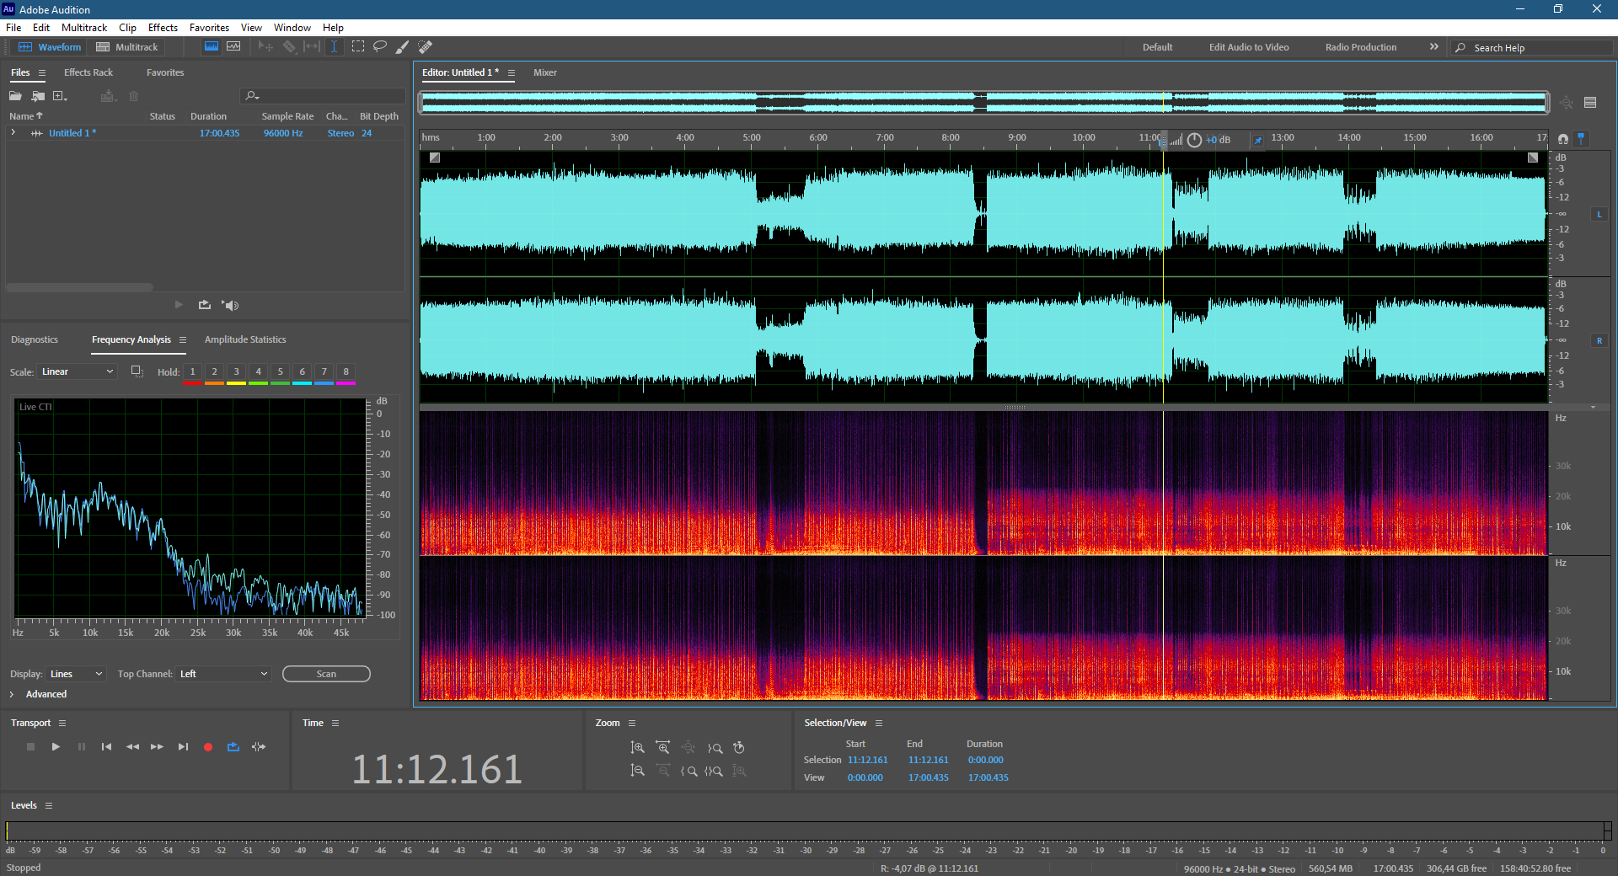Toggle Loop Playback in Transport
The width and height of the screenshot is (1618, 876).
[x=233, y=747]
